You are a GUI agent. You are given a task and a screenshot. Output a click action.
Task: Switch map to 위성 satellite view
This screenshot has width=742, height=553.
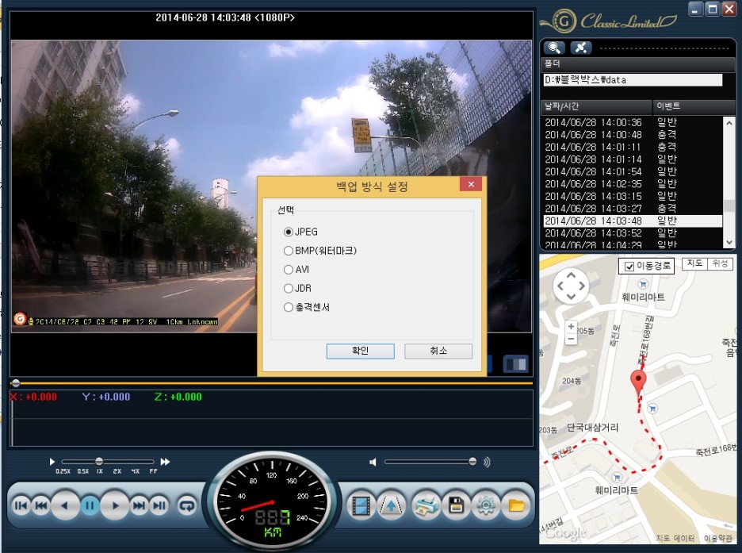click(720, 263)
